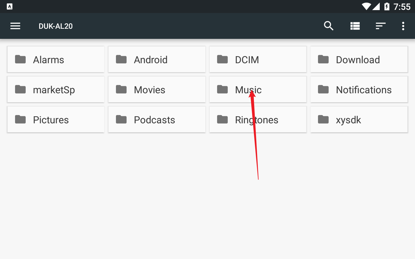Open the xysdk folder
This screenshot has height=259, width=415.
pos(359,120)
